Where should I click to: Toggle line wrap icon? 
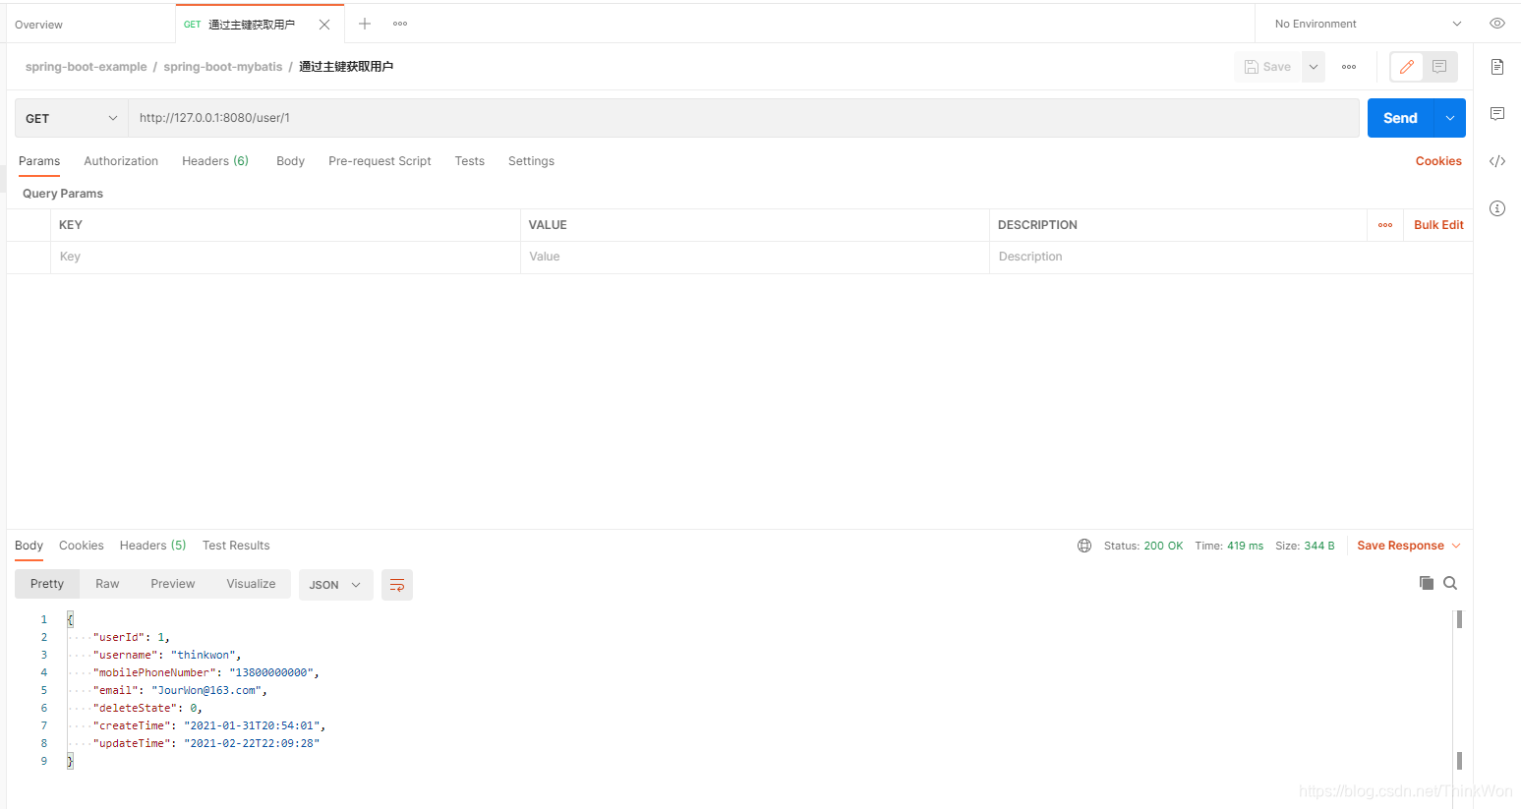[397, 585]
